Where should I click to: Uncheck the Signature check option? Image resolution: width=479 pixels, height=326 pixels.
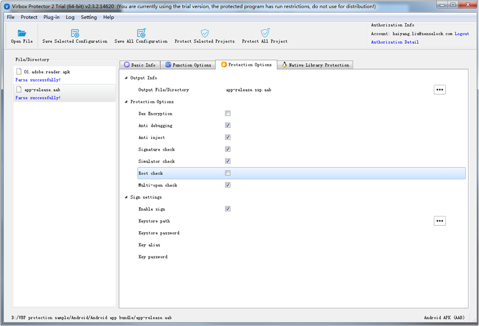[x=227, y=149]
